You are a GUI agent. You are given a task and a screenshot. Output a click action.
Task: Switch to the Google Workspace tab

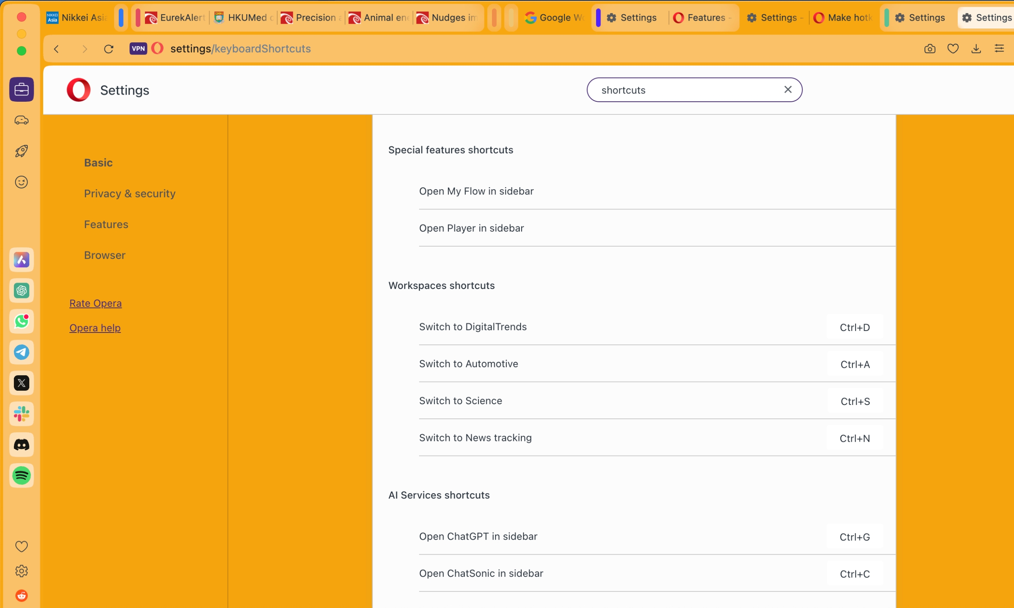tap(553, 18)
